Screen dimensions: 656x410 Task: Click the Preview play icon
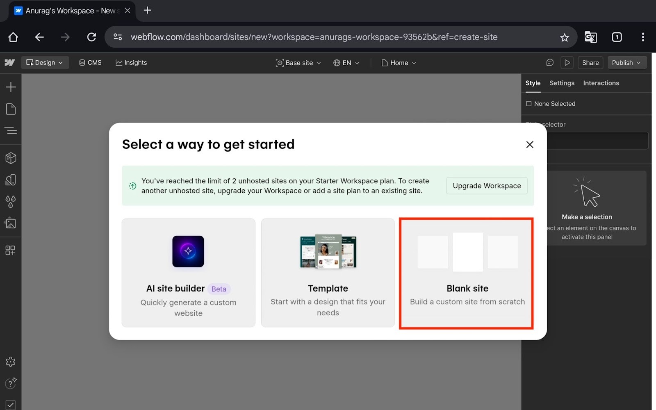(x=567, y=63)
